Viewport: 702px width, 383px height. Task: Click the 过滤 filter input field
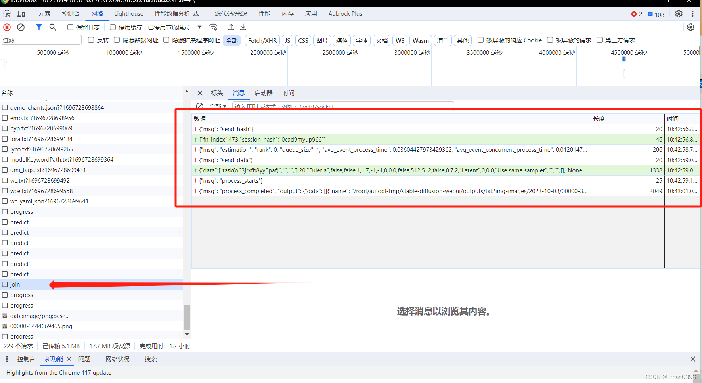pos(41,40)
